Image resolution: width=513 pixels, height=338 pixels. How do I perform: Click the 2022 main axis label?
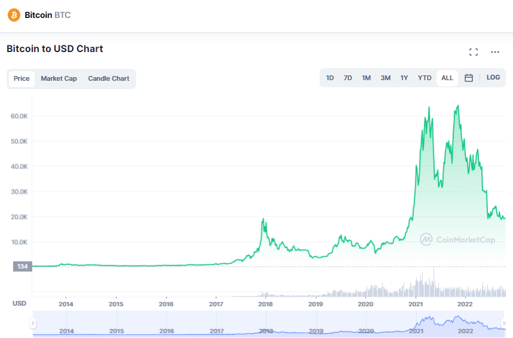pos(465,304)
